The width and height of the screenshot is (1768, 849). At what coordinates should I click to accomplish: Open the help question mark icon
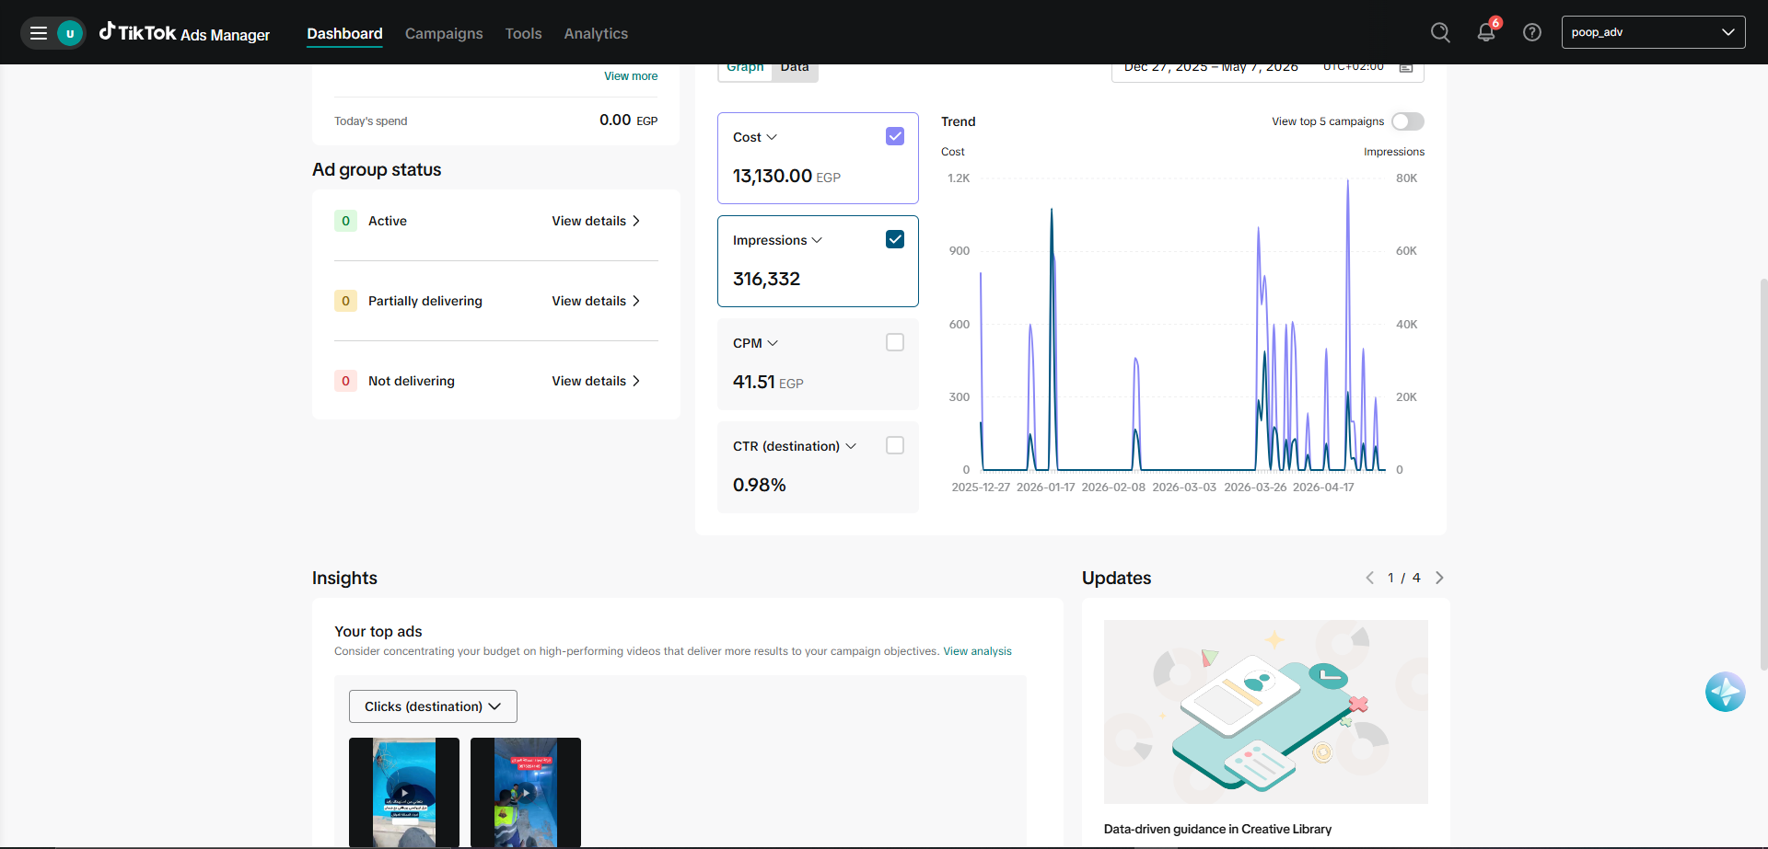pyautogui.click(x=1532, y=33)
